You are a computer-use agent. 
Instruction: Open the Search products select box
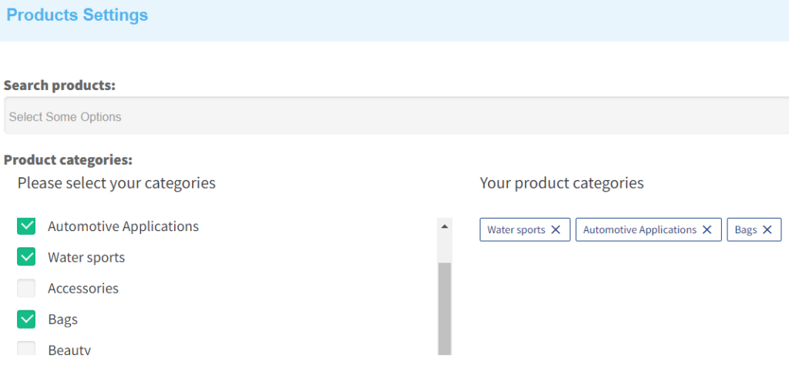click(397, 116)
